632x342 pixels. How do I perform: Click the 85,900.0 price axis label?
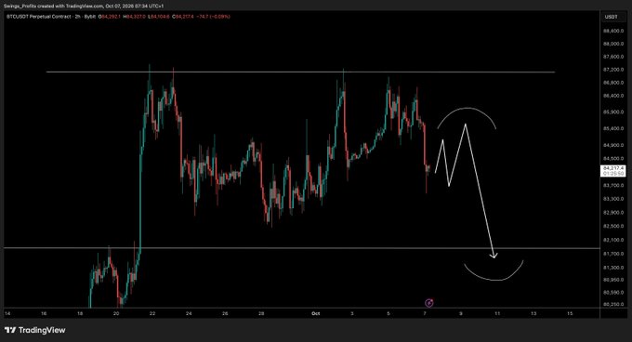(613, 112)
